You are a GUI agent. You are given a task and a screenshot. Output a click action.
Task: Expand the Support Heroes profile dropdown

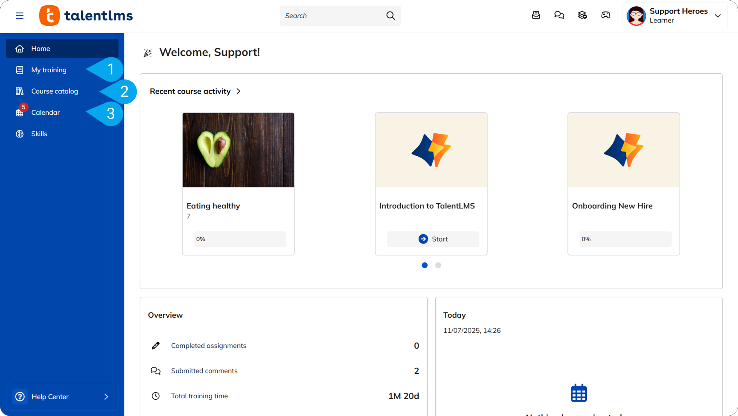(717, 16)
